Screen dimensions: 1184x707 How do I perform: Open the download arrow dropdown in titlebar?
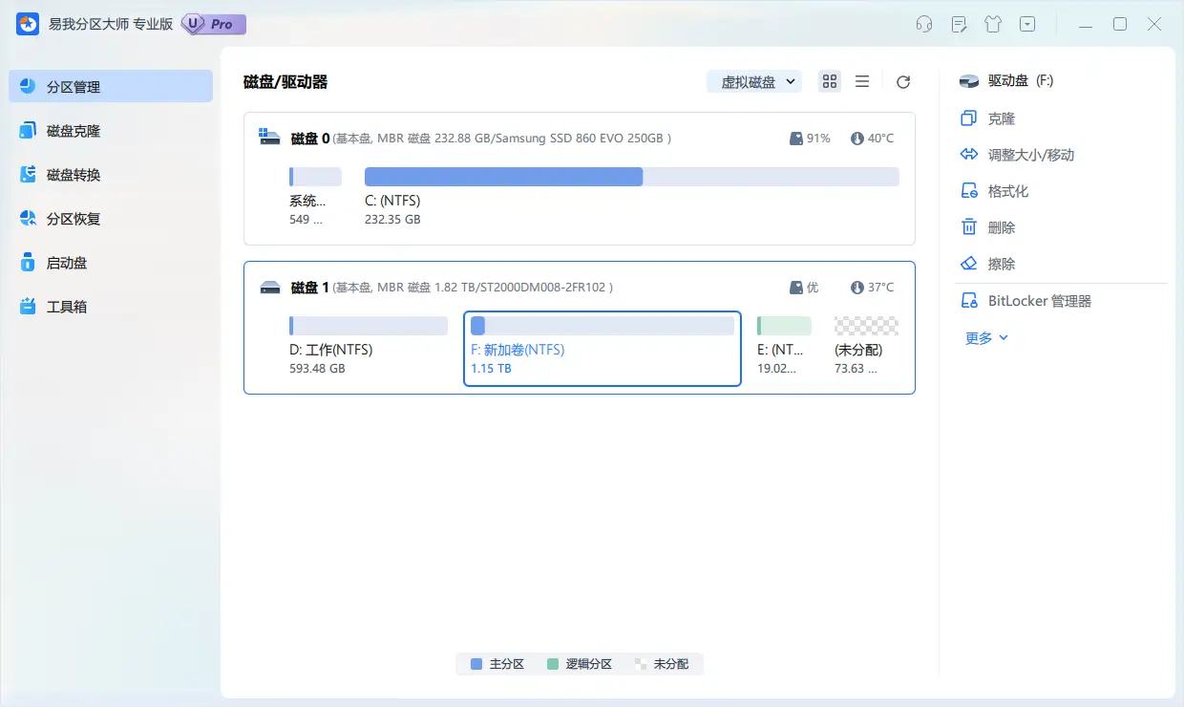click(1027, 24)
